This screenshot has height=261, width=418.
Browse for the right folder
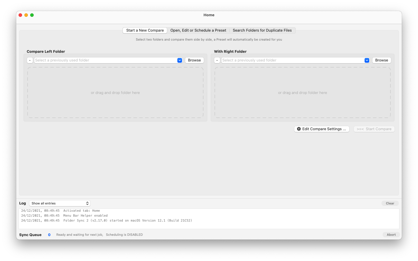pos(381,60)
